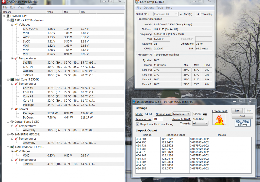Open View menu in Hardware Monitor

click(21, 7)
